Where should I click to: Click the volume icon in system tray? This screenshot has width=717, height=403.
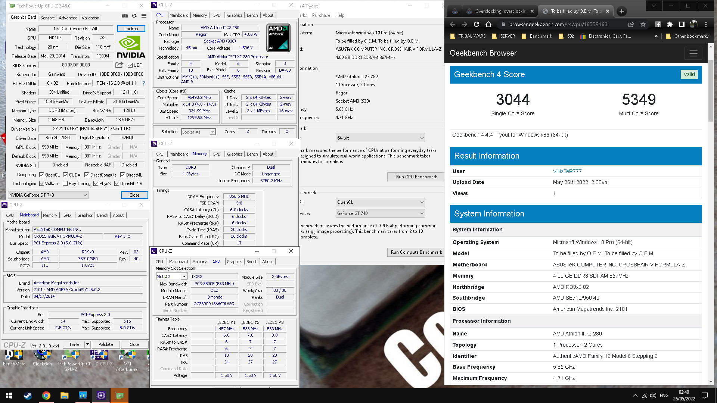click(x=653, y=396)
